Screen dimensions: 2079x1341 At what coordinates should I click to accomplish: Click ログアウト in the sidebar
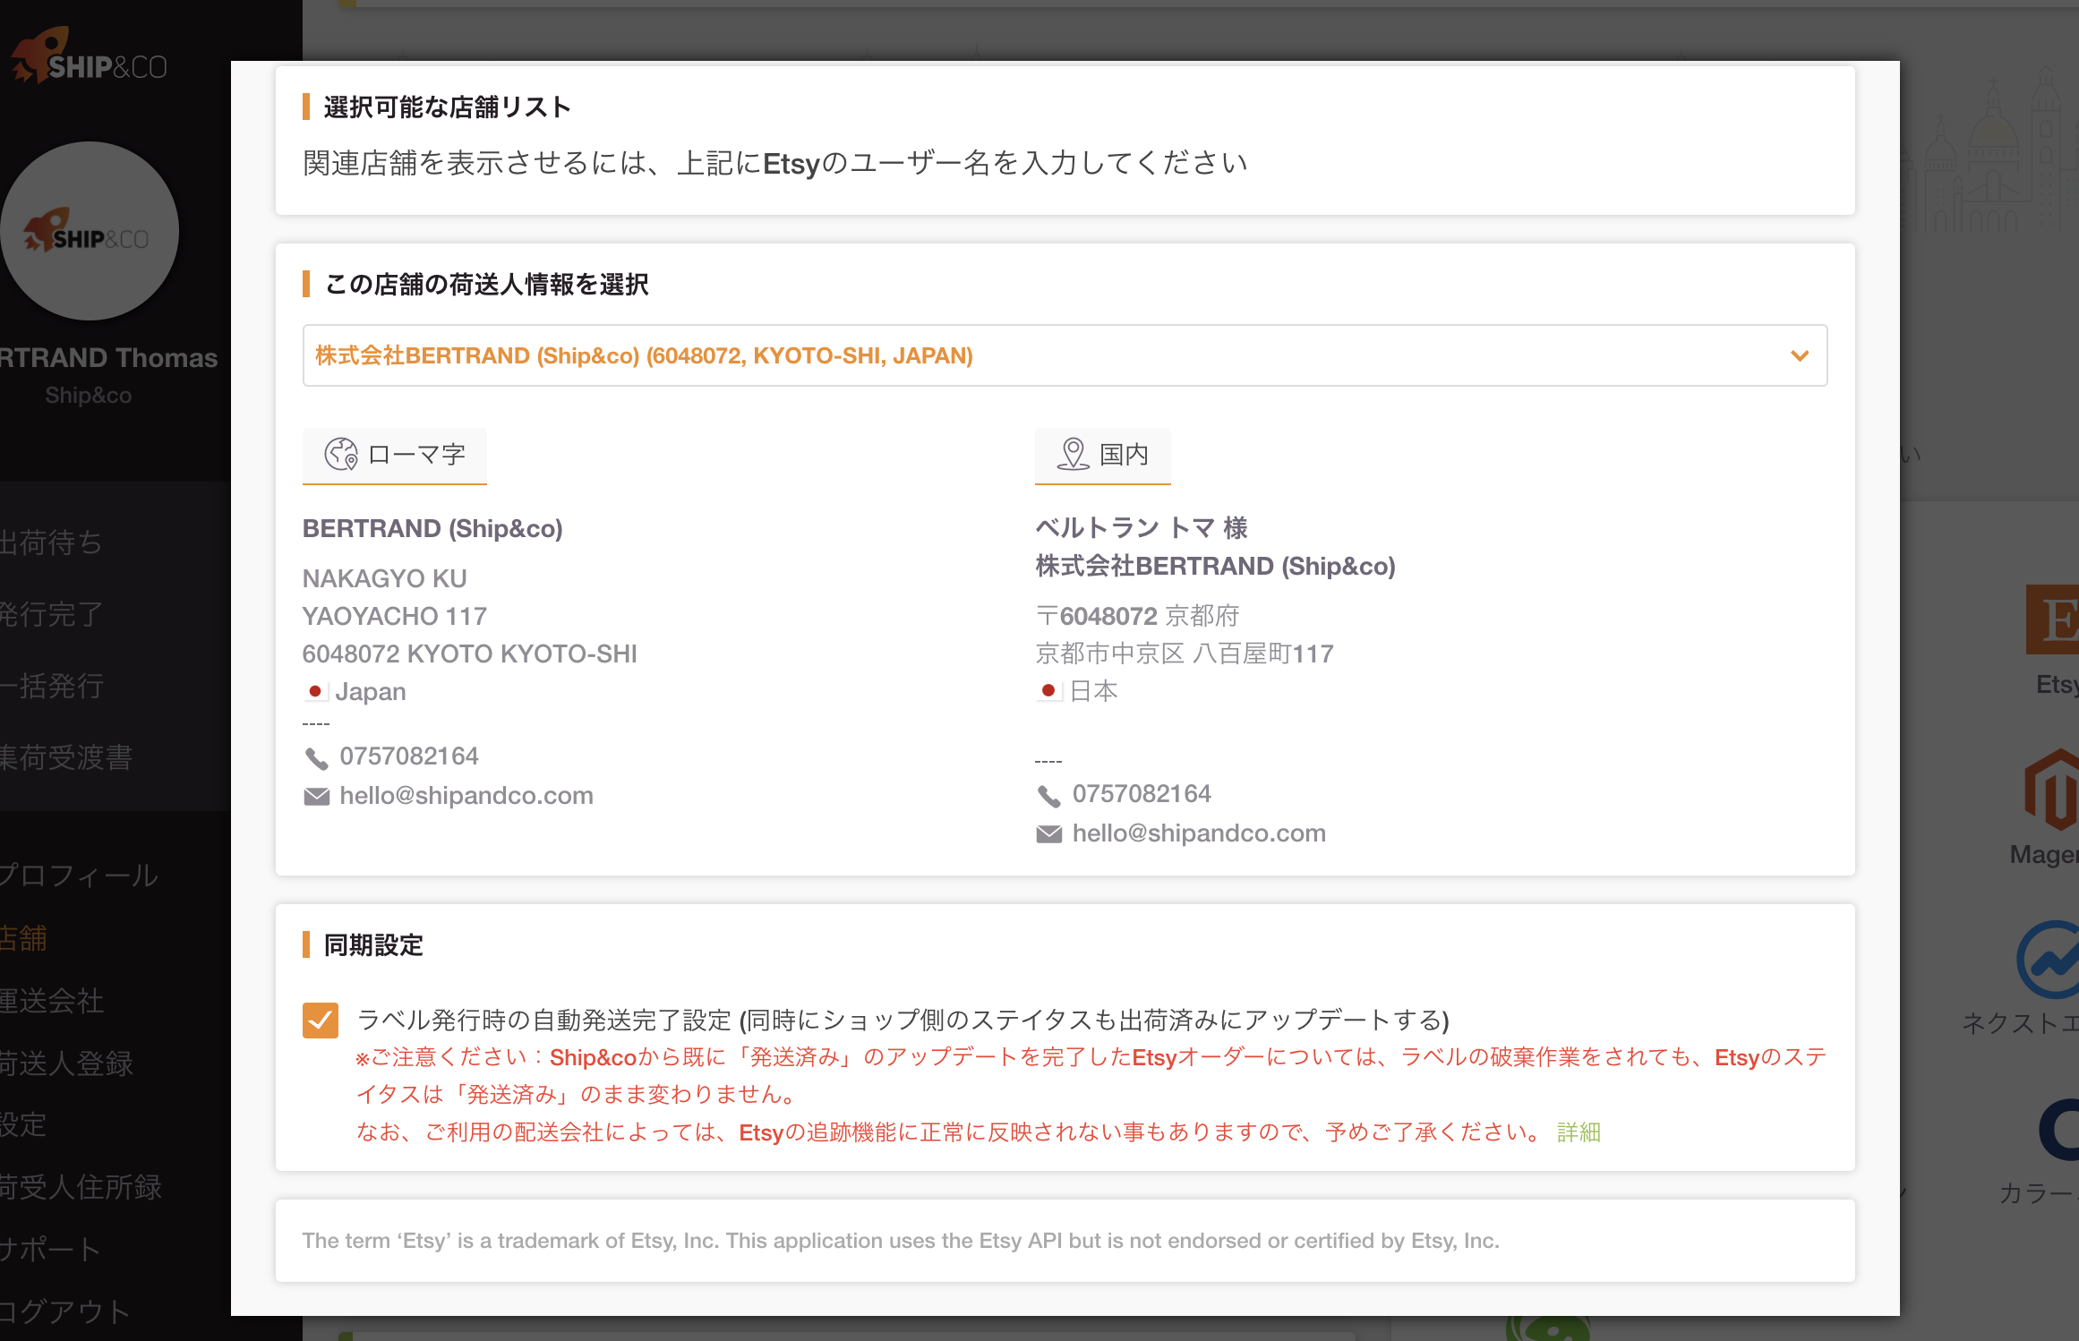click(x=65, y=1311)
